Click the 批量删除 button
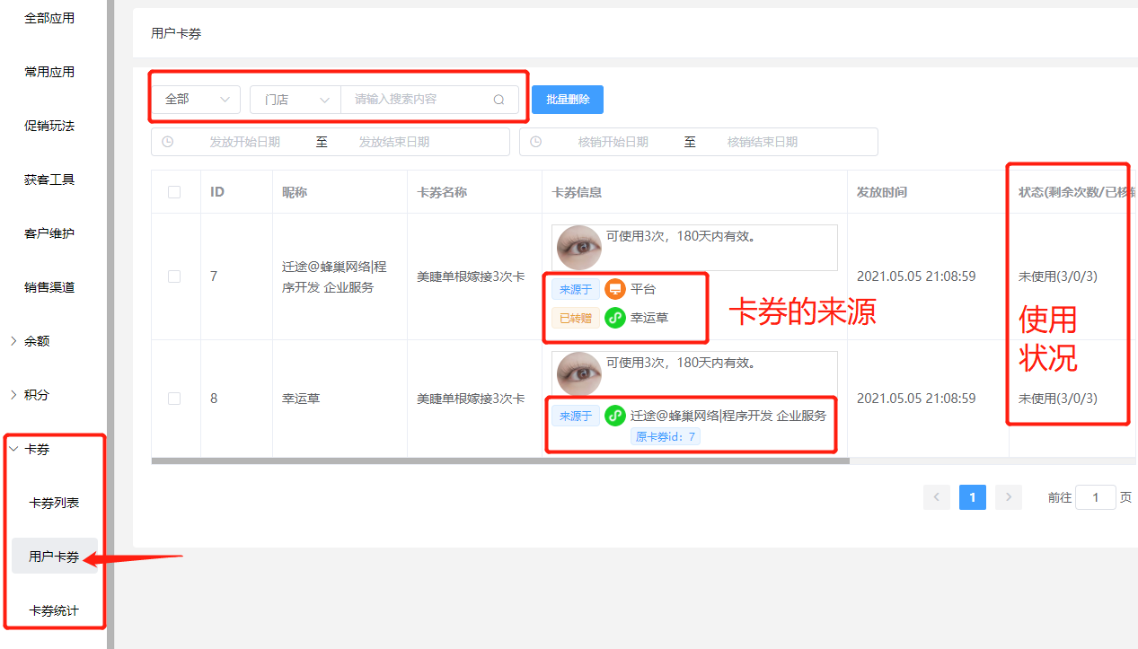1138x649 pixels. pos(567,100)
